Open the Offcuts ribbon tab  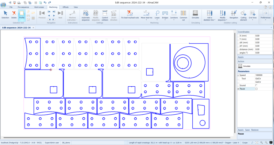click(65, 7)
